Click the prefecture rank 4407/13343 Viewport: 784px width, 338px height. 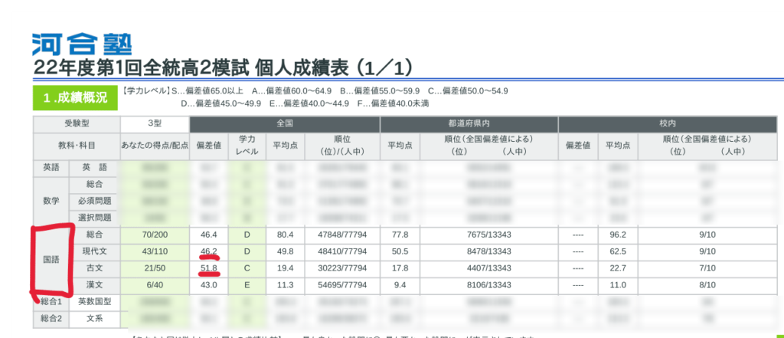point(489,268)
